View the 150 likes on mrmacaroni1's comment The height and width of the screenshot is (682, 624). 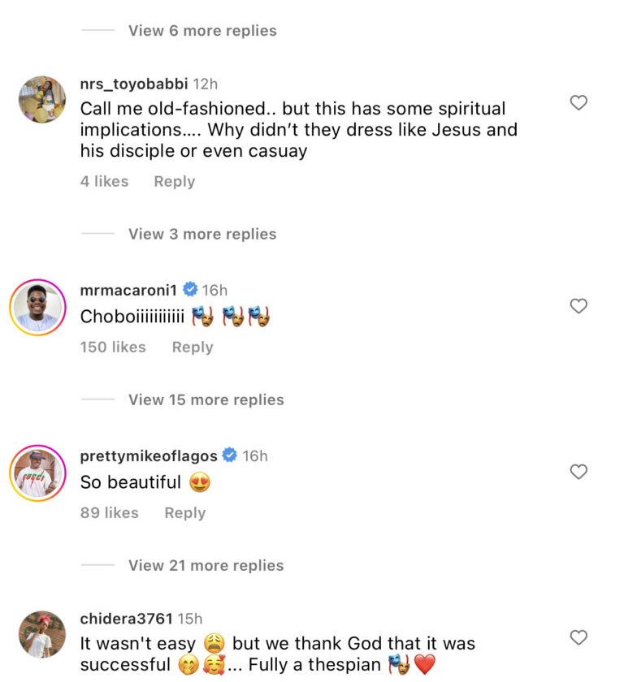pyautogui.click(x=113, y=347)
